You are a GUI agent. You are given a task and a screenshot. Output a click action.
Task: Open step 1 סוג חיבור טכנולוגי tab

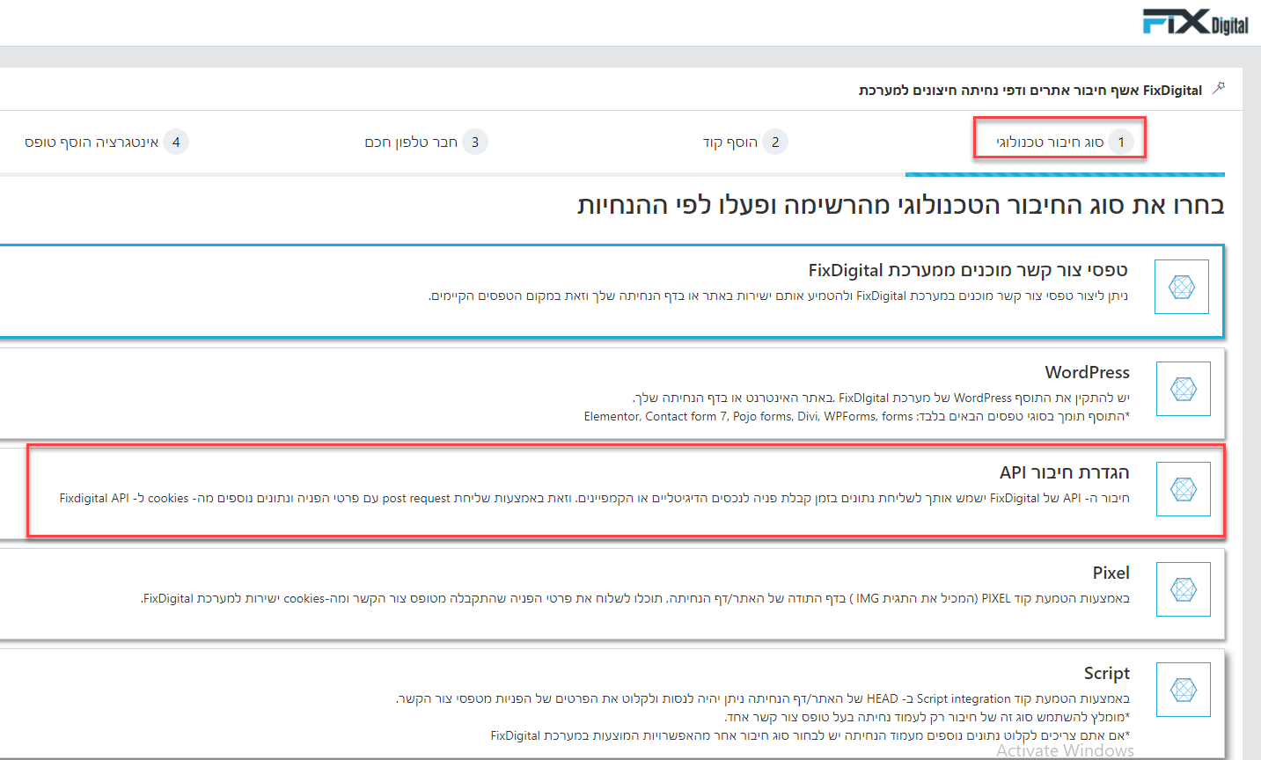(1065, 142)
